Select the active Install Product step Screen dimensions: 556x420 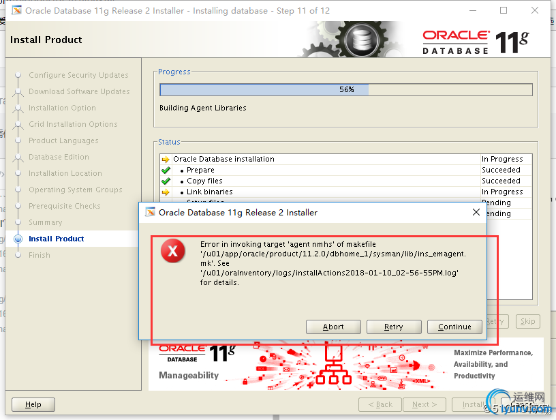pyautogui.click(x=57, y=239)
